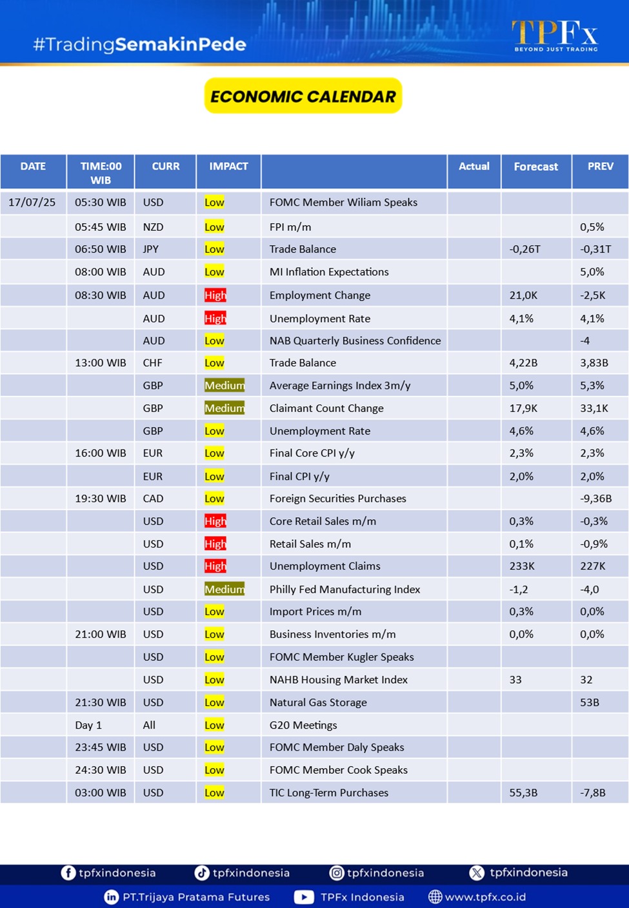Click the 17/07/25 date cell
The height and width of the screenshot is (908, 629).
pyautogui.click(x=32, y=202)
